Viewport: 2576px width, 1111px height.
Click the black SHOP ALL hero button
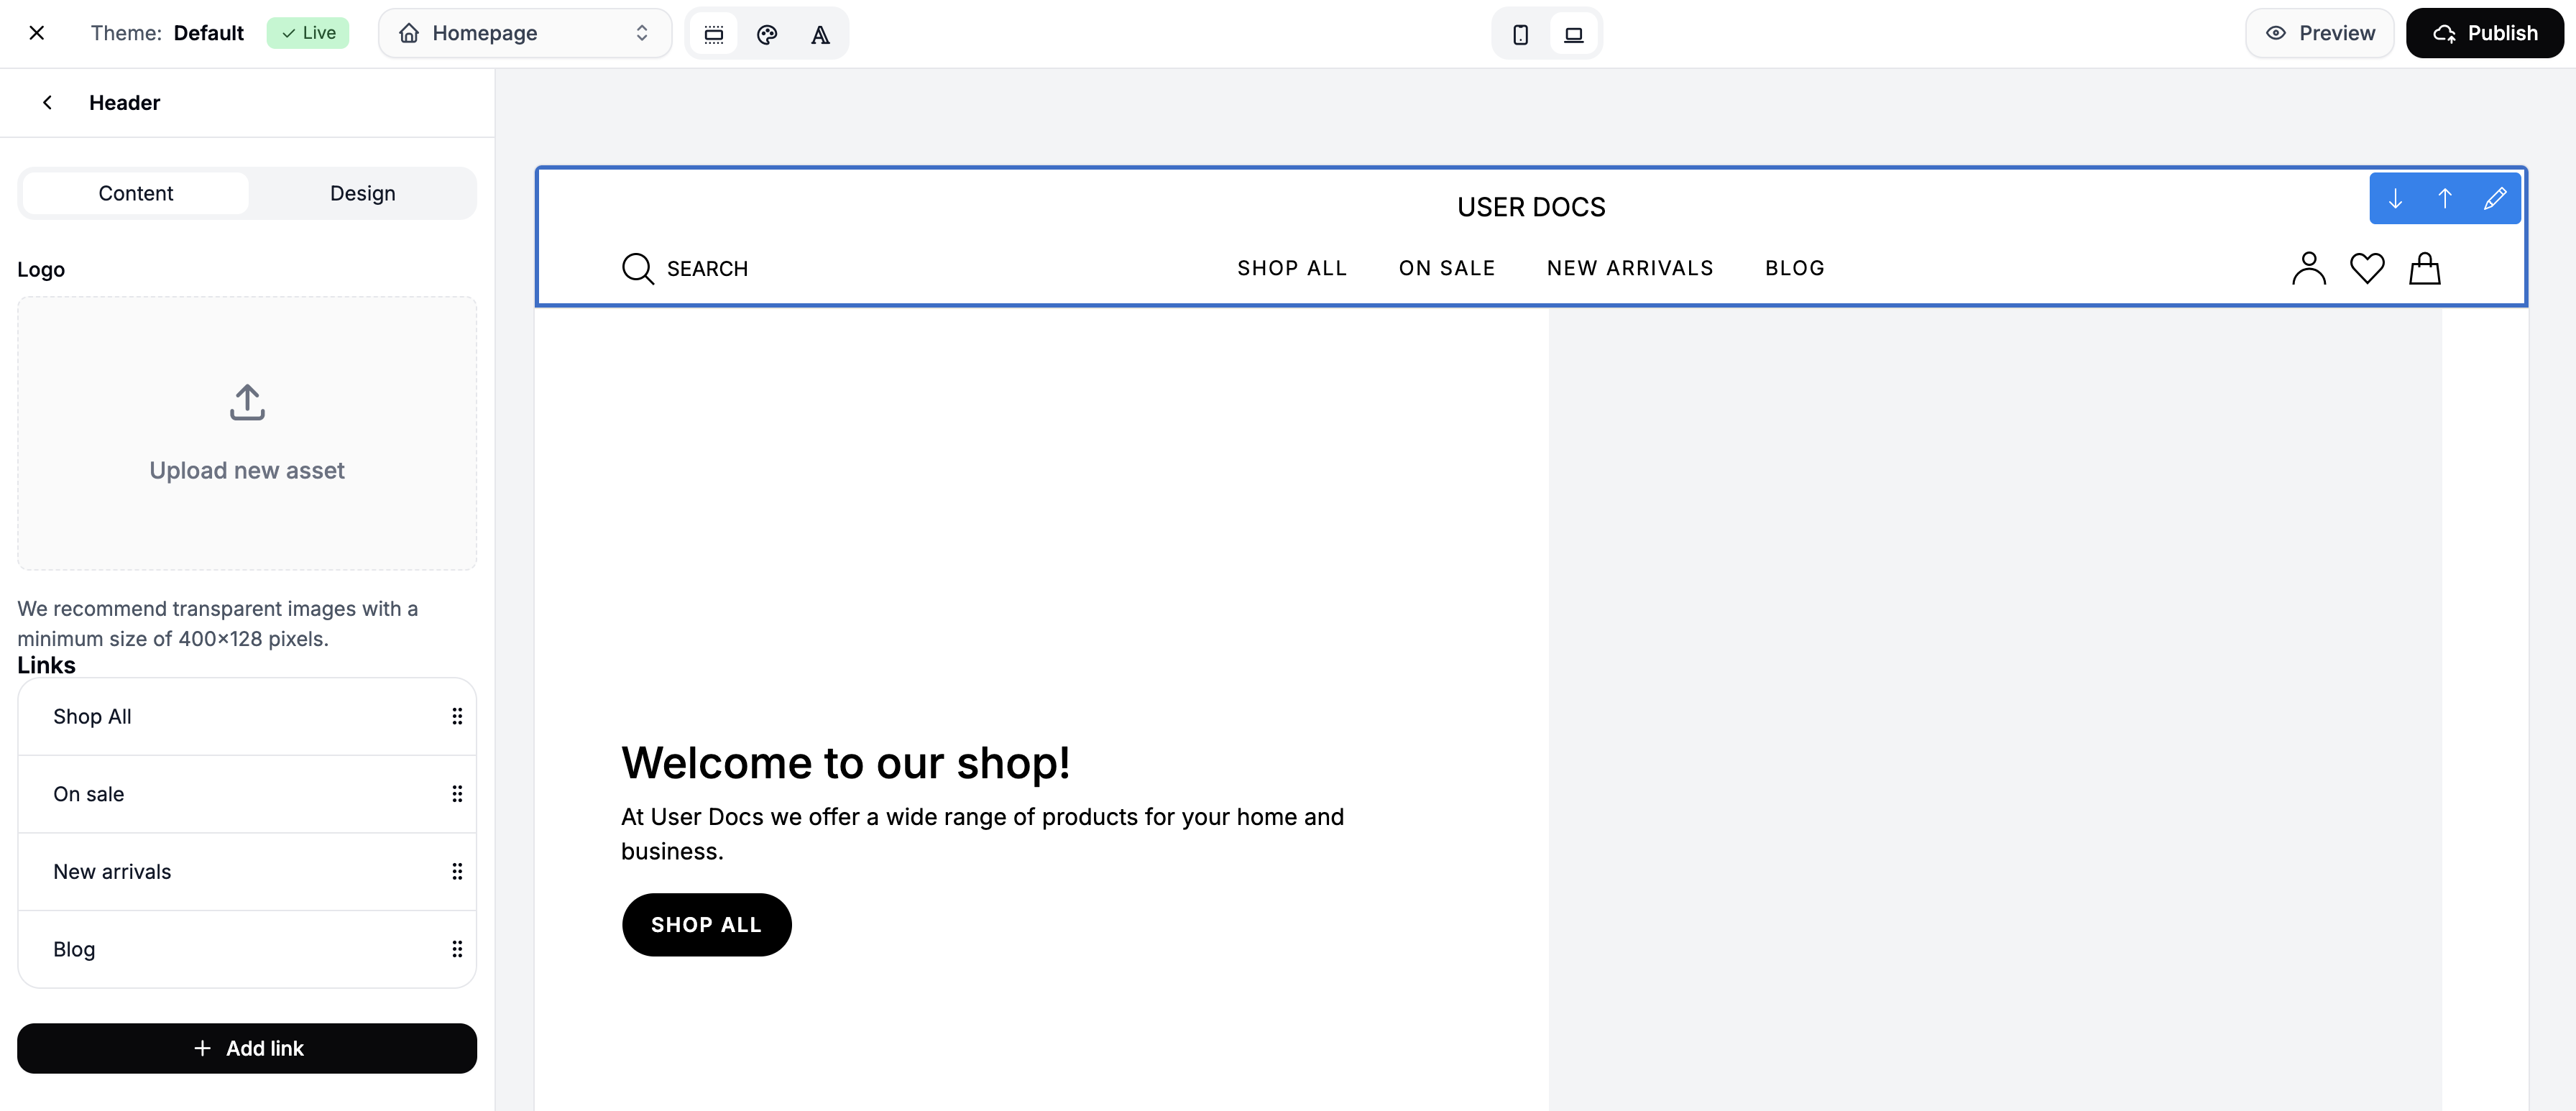point(707,924)
